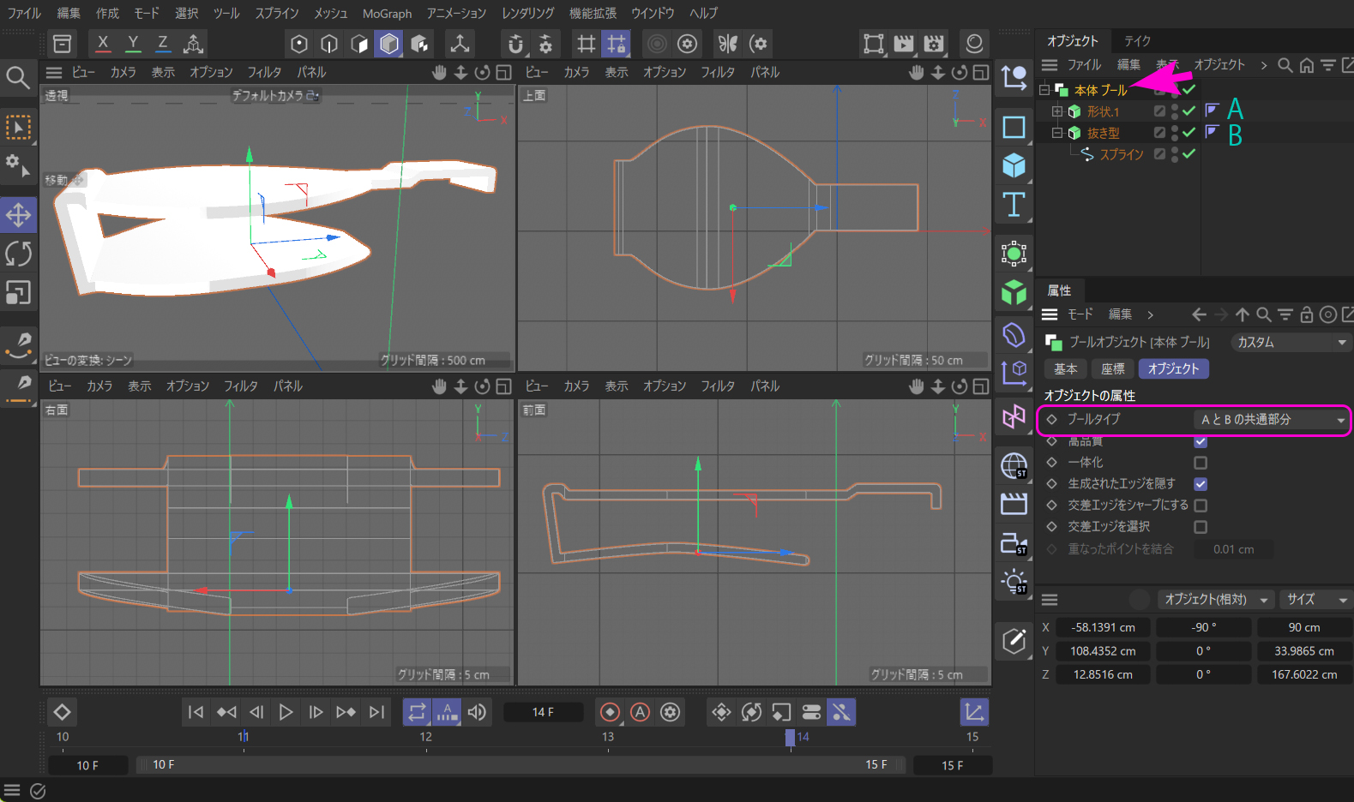Open the MoGraph menu
The image size is (1354, 802).
click(x=387, y=14)
